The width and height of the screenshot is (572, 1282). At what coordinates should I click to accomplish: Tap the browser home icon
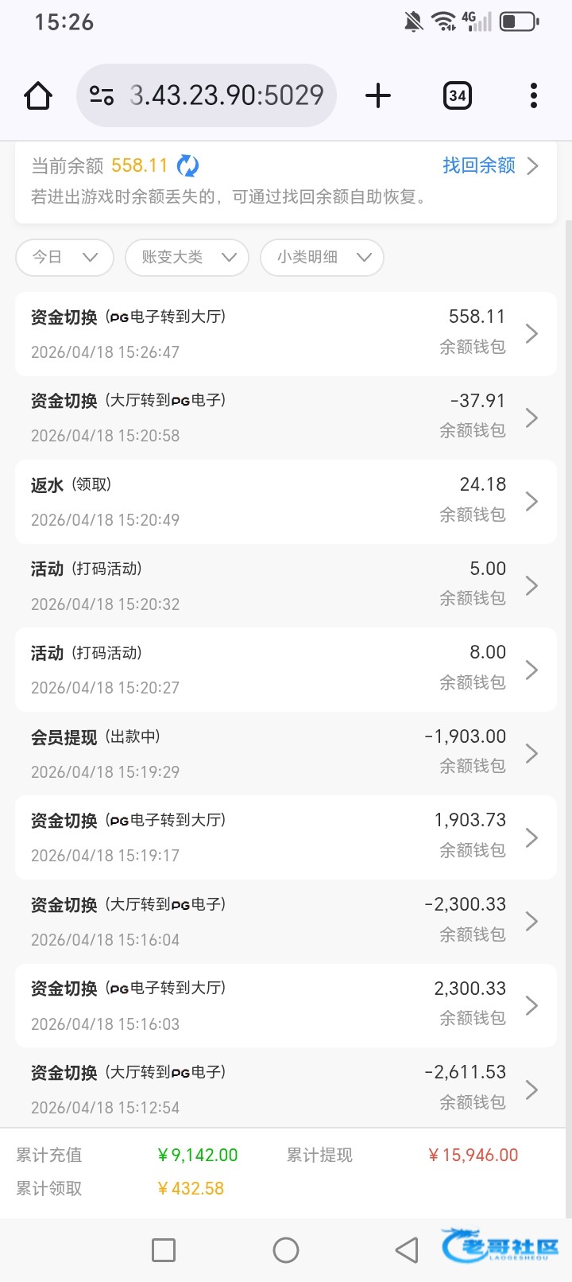pyautogui.click(x=38, y=95)
